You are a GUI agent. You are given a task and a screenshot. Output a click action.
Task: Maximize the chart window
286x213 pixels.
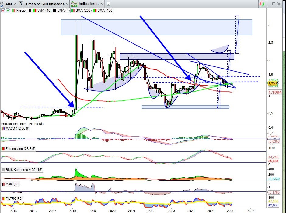click(274, 4)
